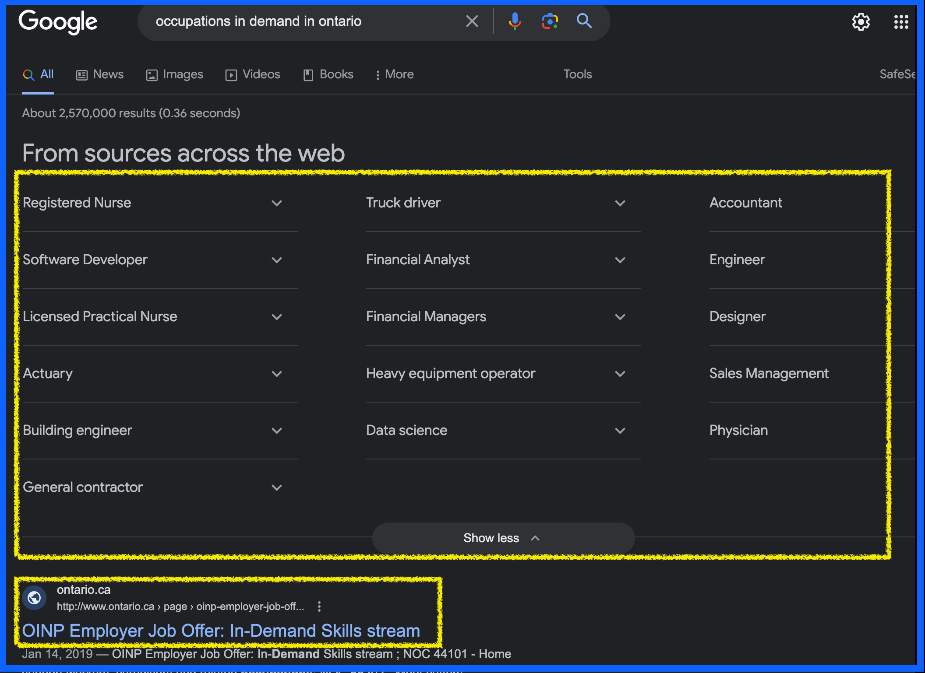Expand the Truck driver entry
Screen dimensions: 925x673
[620, 203]
